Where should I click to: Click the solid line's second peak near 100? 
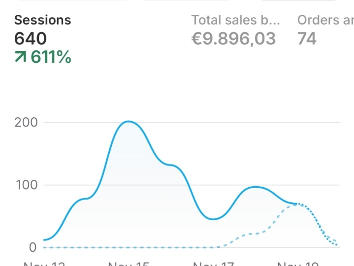255,187
